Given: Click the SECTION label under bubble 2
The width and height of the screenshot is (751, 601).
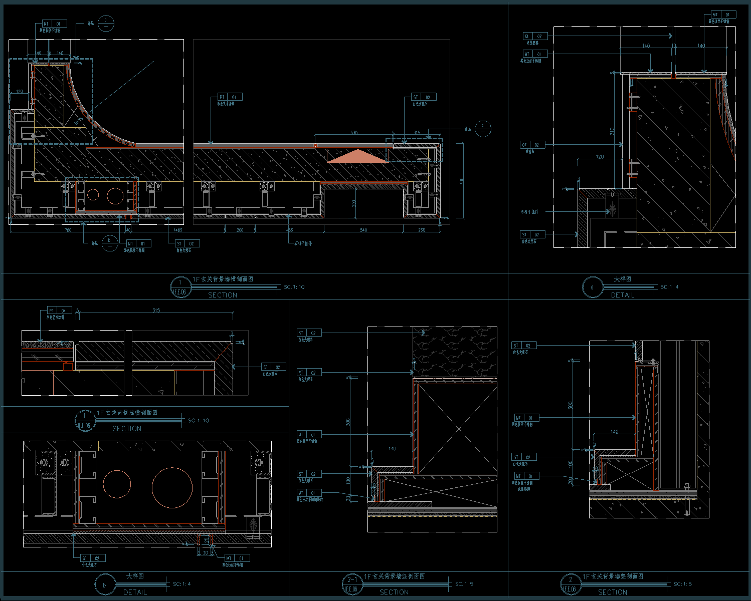Looking at the screenshot, I should 613,592.
